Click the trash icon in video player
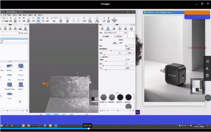 207,76
